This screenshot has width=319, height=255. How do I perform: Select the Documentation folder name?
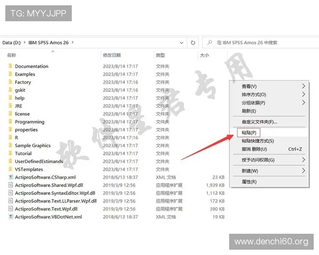[x=31, y=66]
